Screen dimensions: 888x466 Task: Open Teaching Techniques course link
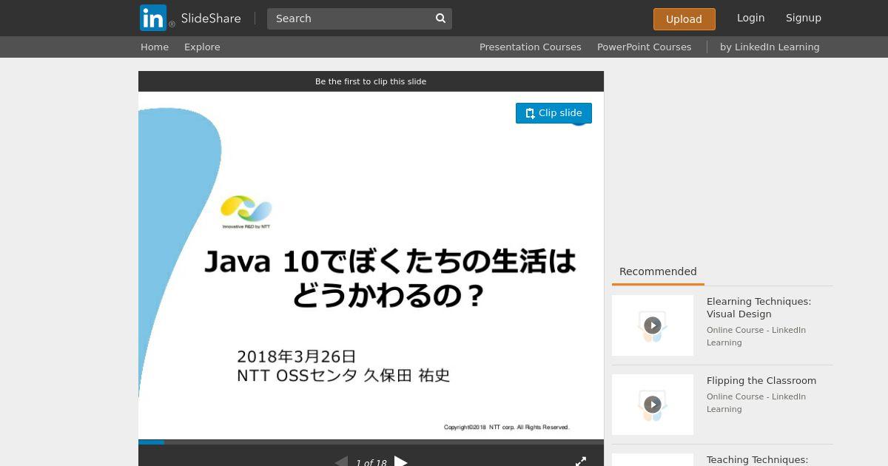[x=757, y=460]
